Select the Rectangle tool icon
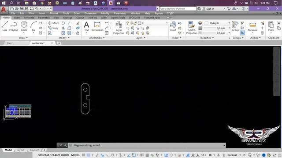This screenshot has height=158, width=282. pyautogui.click(x=41, y=23)
